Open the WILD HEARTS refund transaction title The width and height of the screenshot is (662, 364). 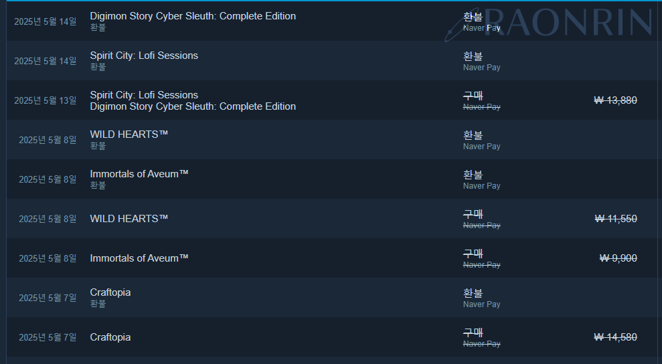coord(129,134)
